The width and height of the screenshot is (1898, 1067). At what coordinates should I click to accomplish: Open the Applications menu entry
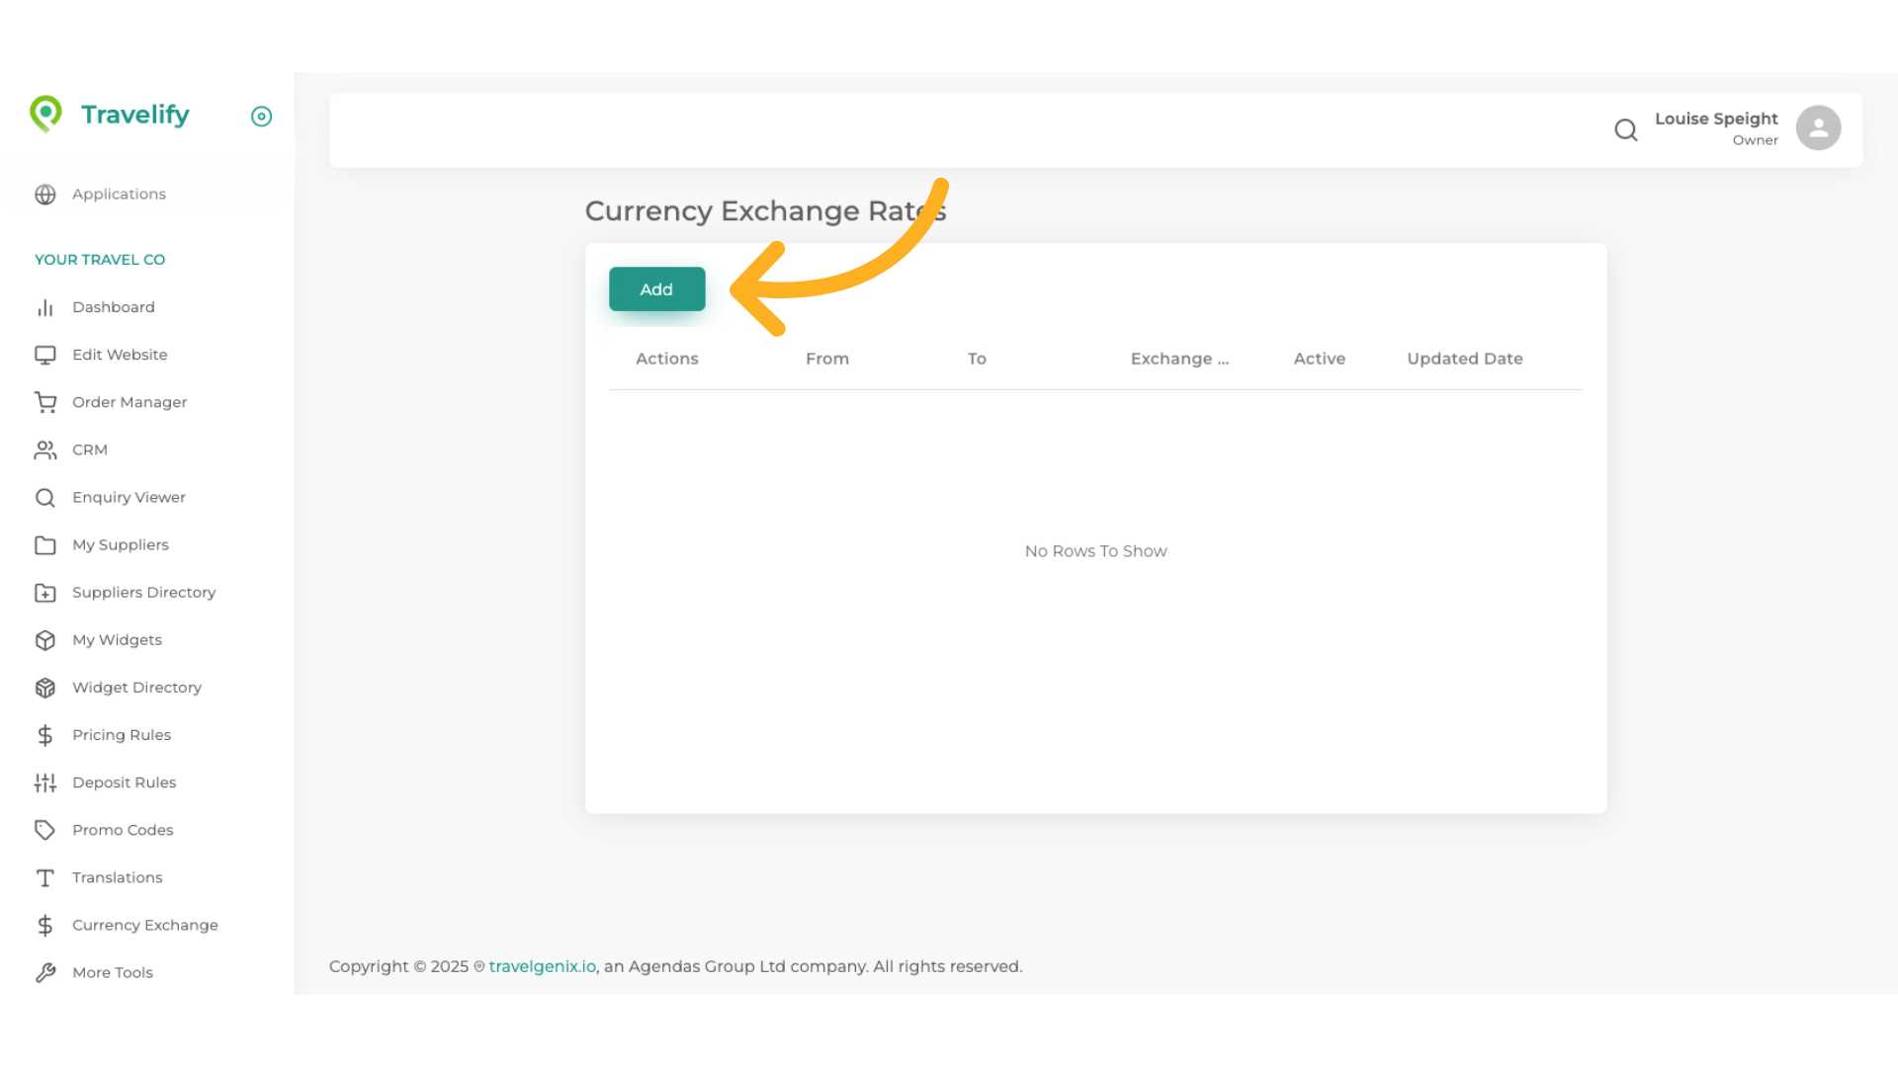[119, 194]
